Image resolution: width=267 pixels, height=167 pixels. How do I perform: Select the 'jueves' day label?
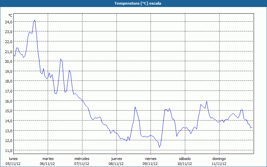[116, 159]
